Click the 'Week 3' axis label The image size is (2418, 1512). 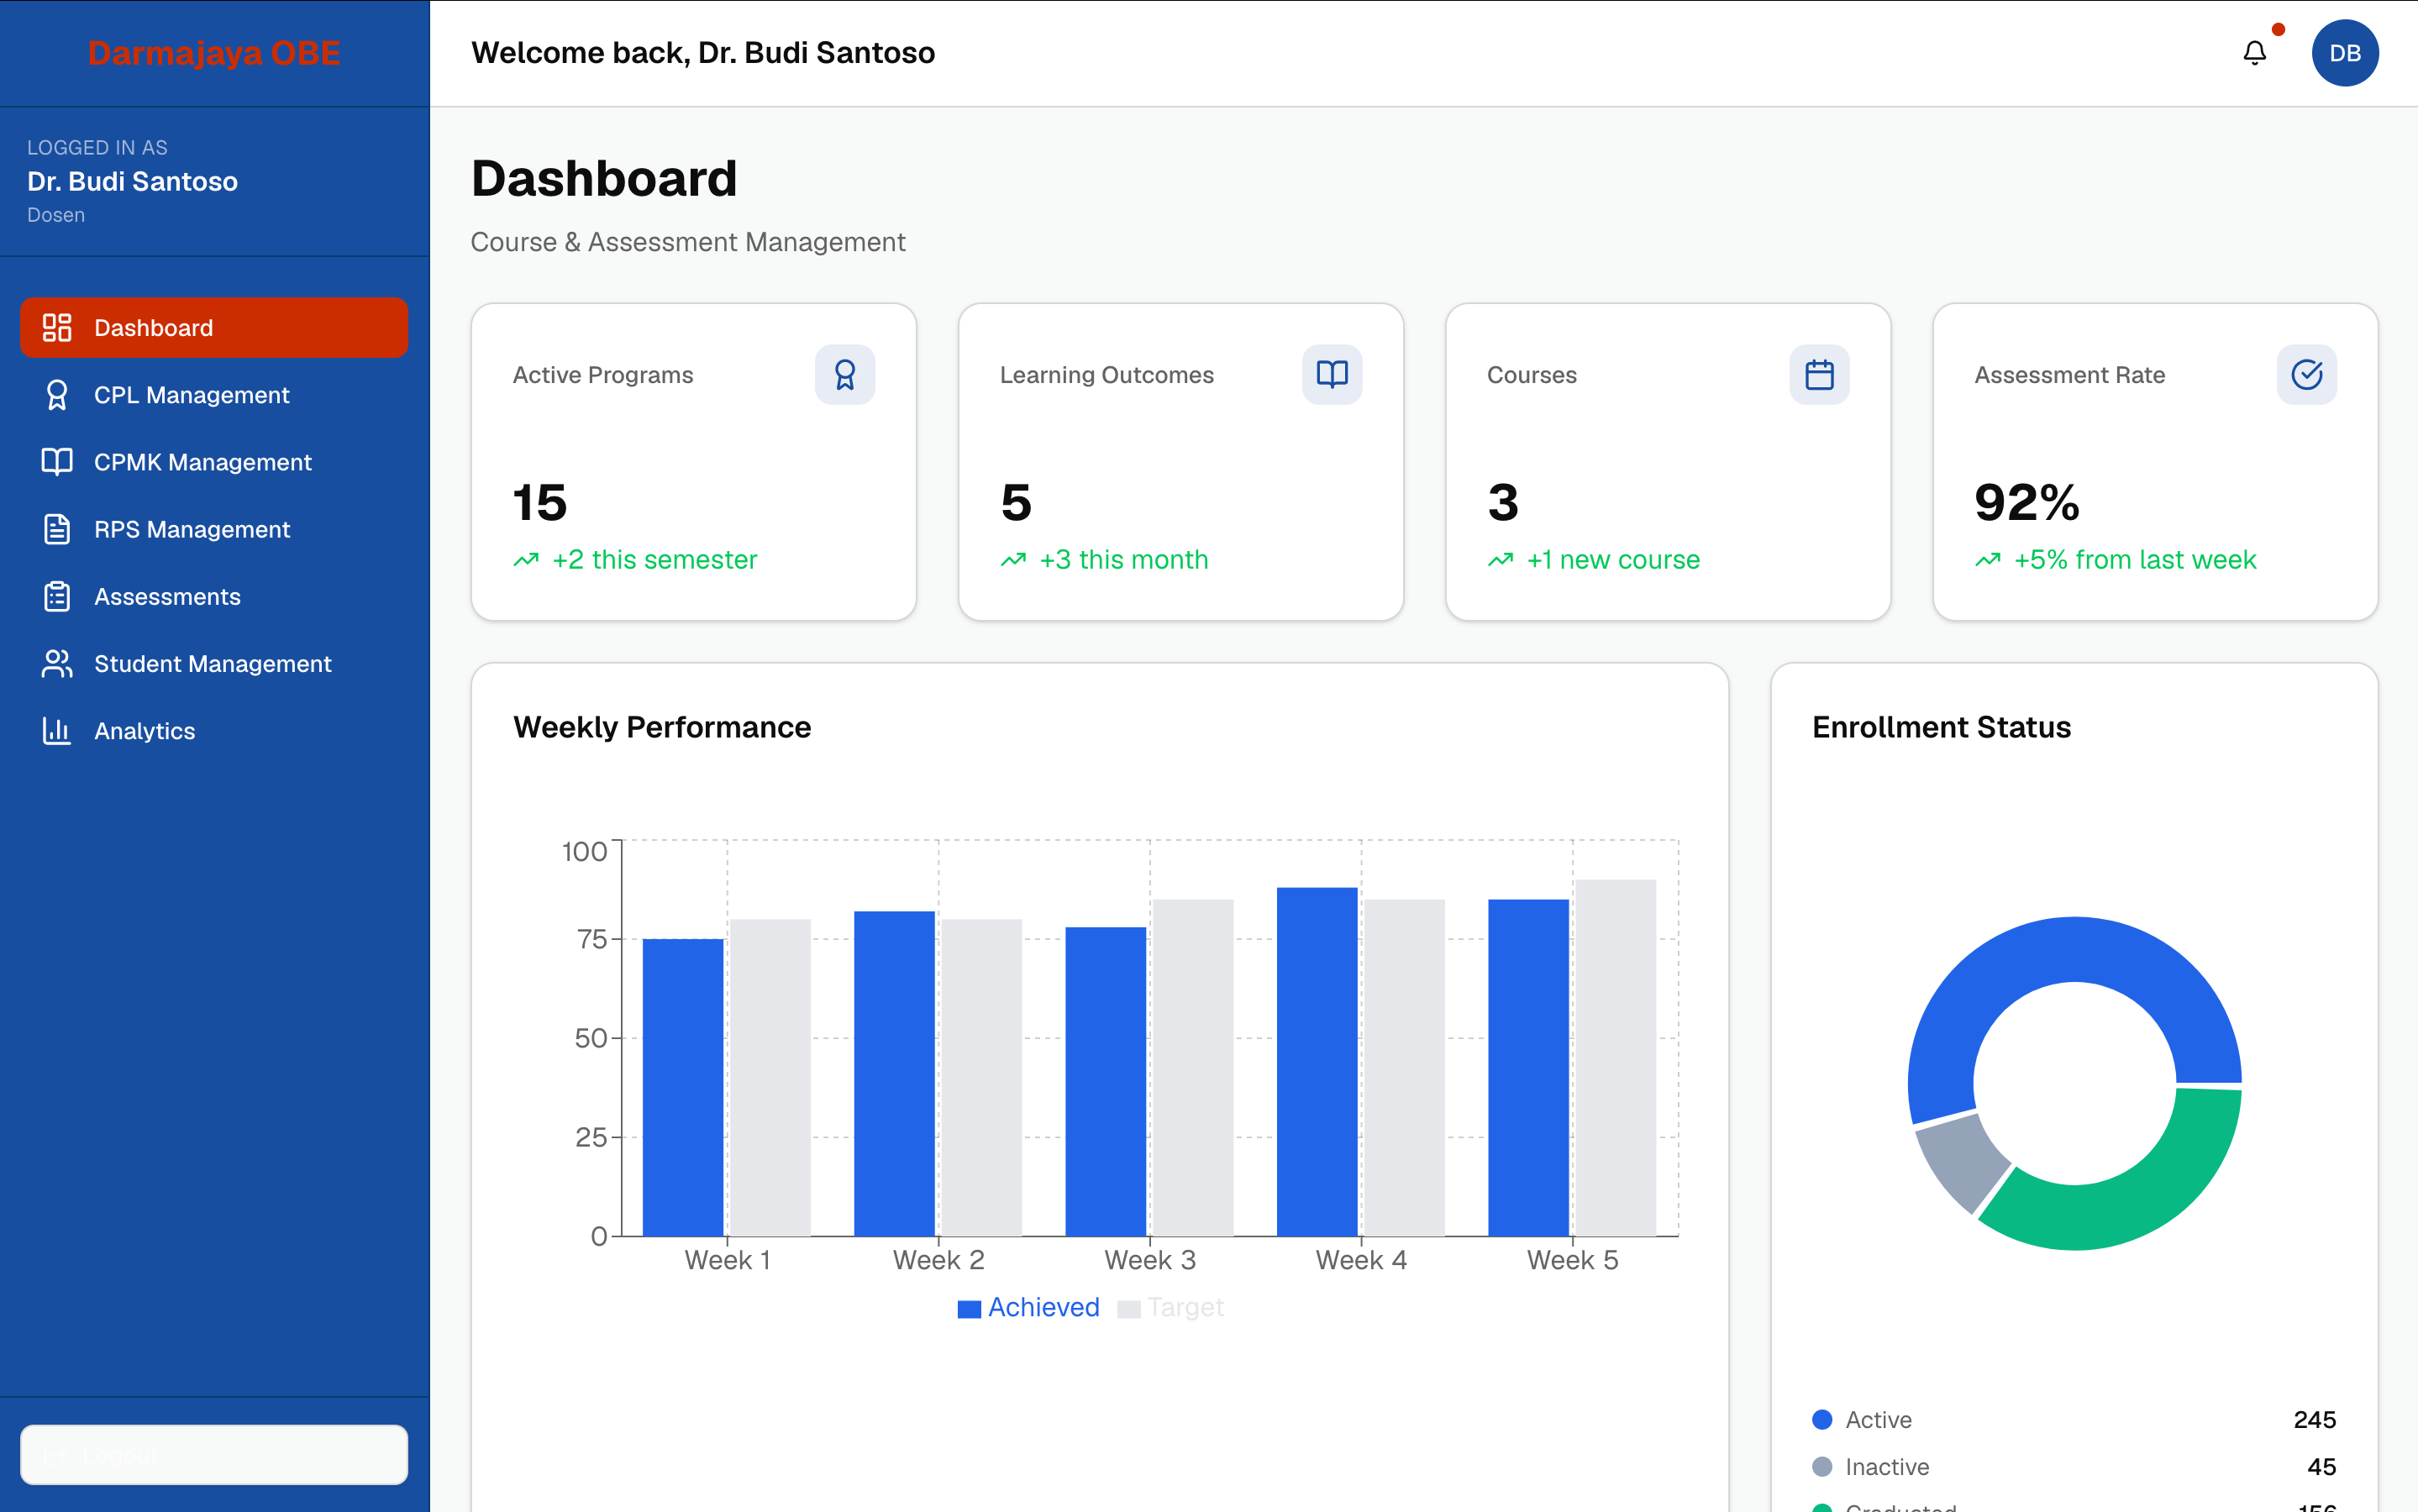pos(1149,1260)
